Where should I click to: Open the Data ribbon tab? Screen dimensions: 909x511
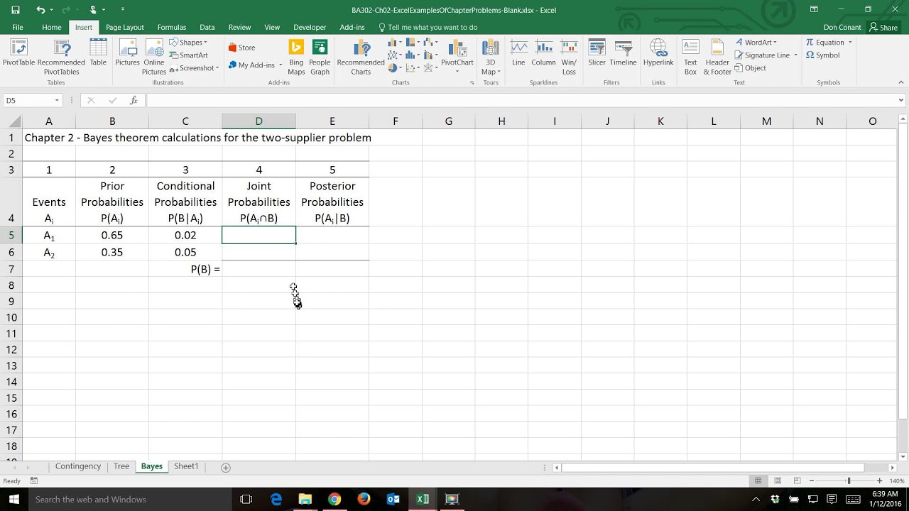click(x=207, y=27)
